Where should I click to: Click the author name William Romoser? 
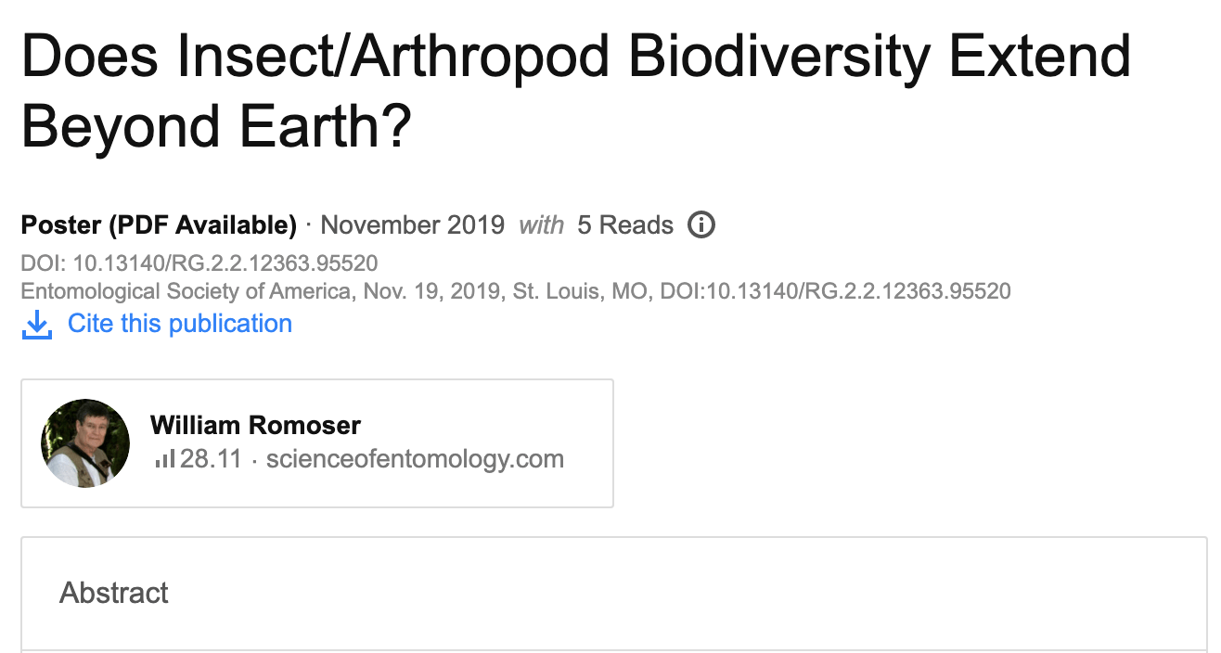click(255, 426)
